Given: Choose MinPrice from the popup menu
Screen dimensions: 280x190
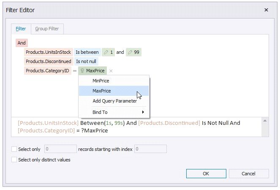Looking at the screenshot, I should click(101, 80).
